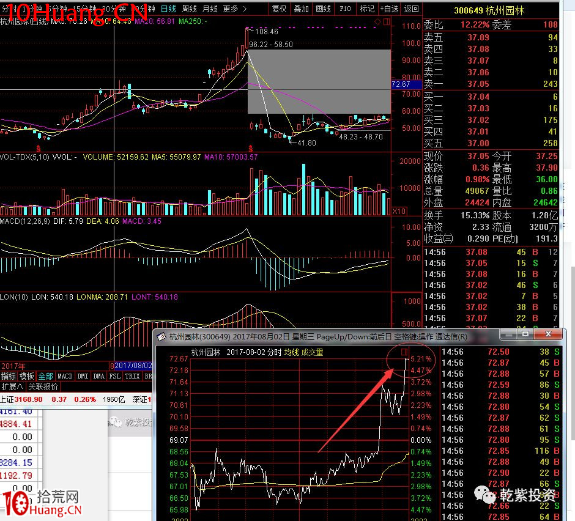The width and height of the screenshot is (575, 521).
Task: Click the X10 volume scale label
Action: (399, 211)
